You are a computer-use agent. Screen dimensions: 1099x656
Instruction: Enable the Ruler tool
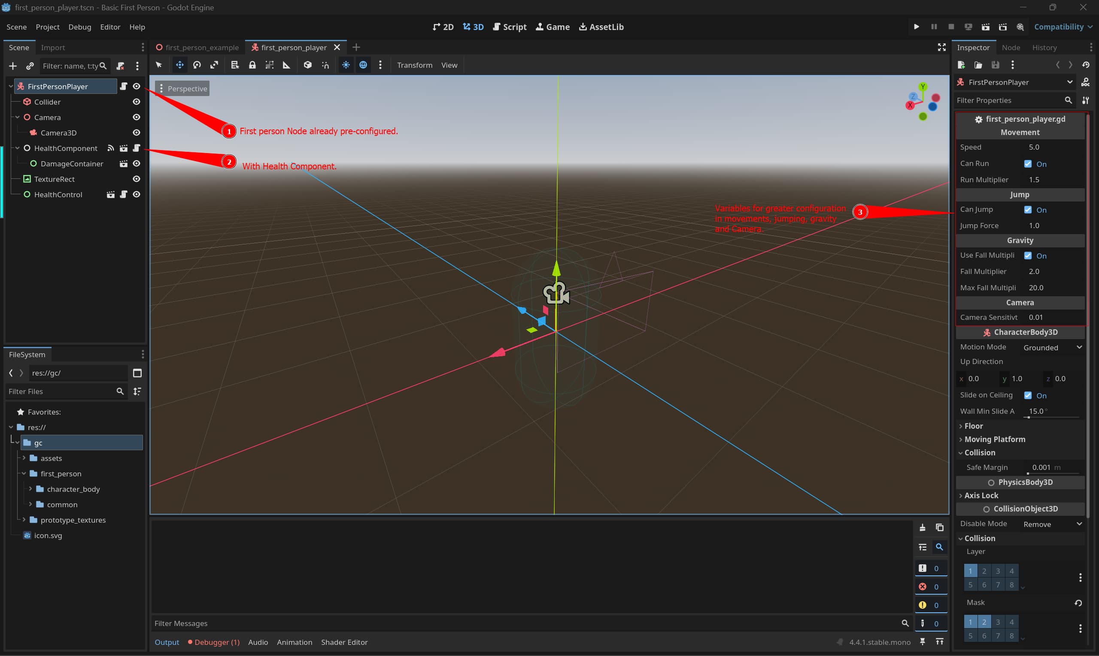287,65
